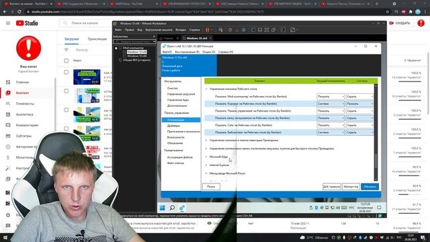Viewport: 430px width, 242px height.
Task: Click the Создать camera button in Studio
Action: click(400, 23)
